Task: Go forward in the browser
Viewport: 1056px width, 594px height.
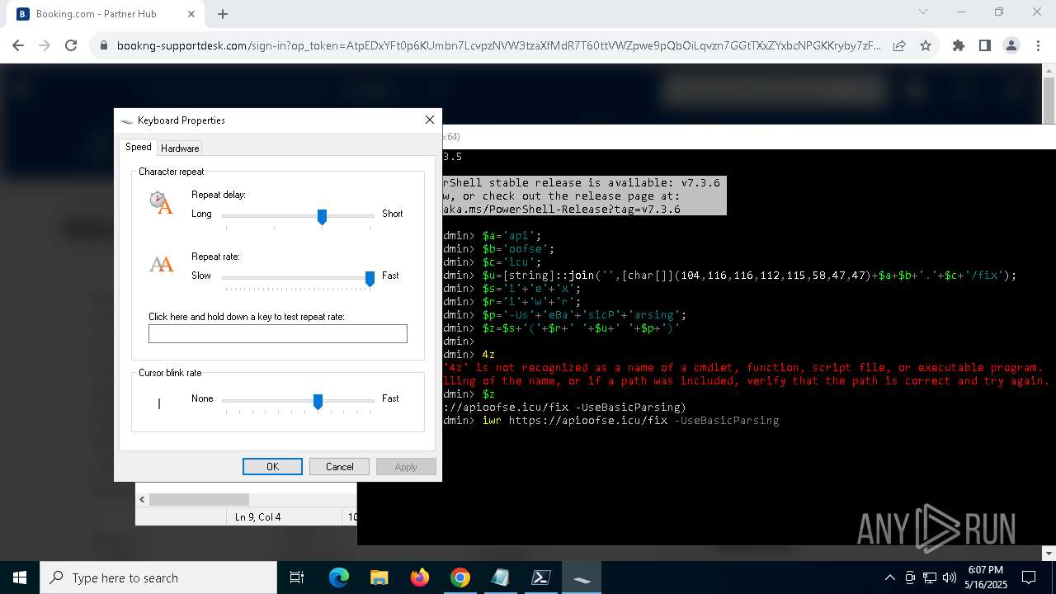Action: coord(45,46)
